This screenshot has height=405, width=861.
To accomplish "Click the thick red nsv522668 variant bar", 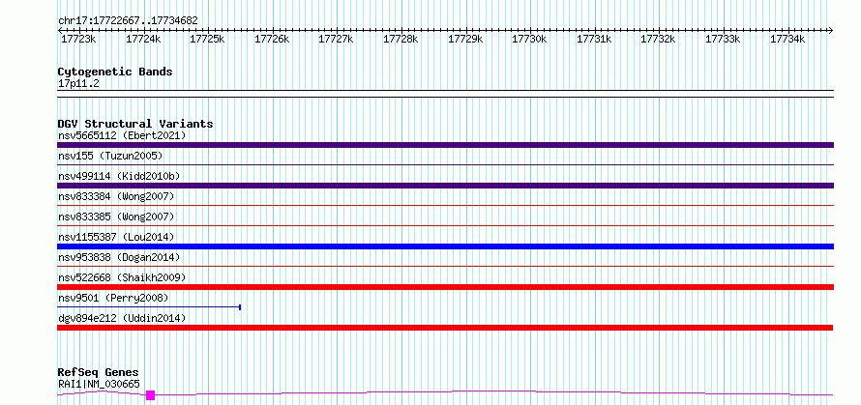I will (445, 287).
